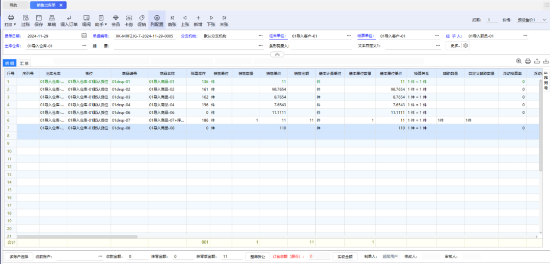Image resolution: width=550 pixels, height=264 pixels.
Task: Click the 会员 member icon
Action: pos(116,20)
